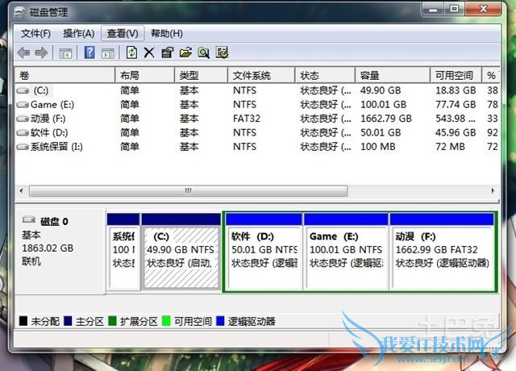This screenshot has height=371, width=516.
Task: Open the 操作(A) menu
Action: 79,34
